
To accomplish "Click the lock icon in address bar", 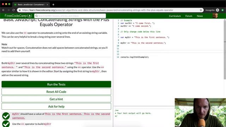I will [20, 10].
